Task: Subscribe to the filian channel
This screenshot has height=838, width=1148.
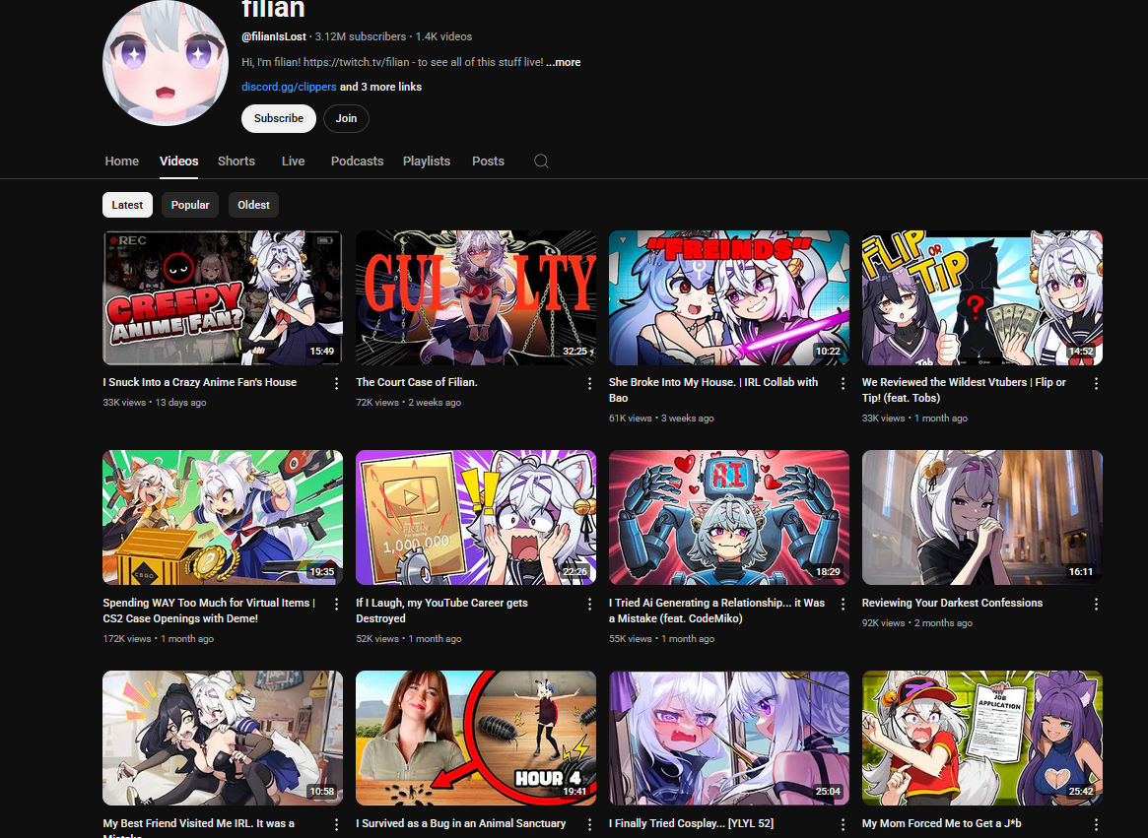Action: pos(278,118)
